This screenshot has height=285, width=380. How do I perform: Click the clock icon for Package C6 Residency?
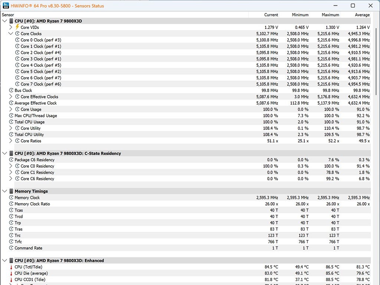point(11,160)
